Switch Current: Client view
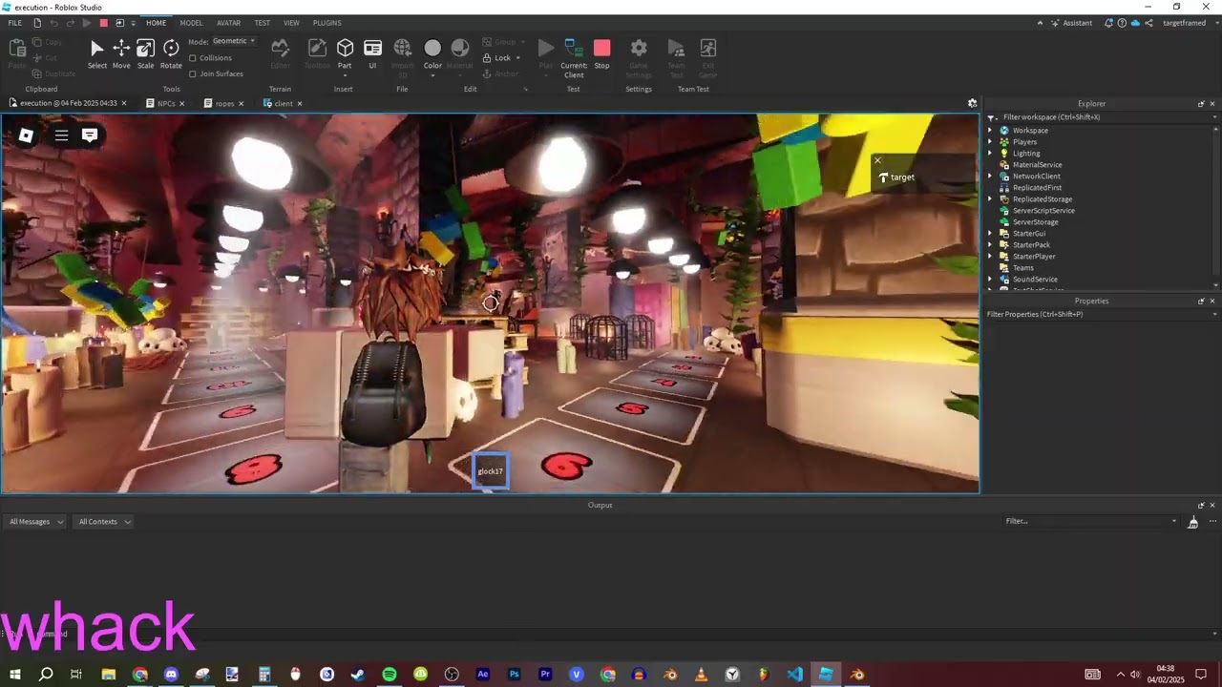The width and height of the screenshot is (1222, 687). pyautogui.click(x=574, y=57)
